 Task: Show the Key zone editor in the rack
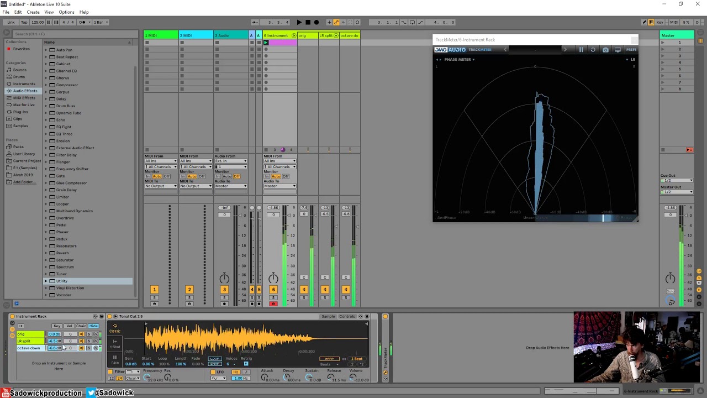pos(57,326)
